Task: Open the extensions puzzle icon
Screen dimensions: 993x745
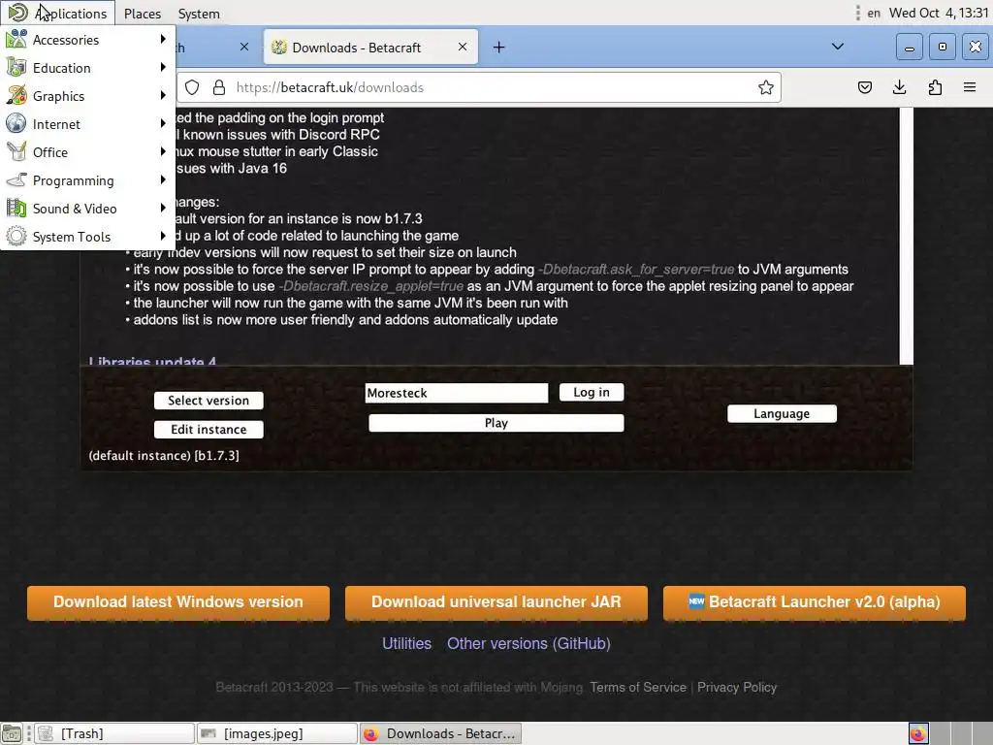Action: pos(935,87)
